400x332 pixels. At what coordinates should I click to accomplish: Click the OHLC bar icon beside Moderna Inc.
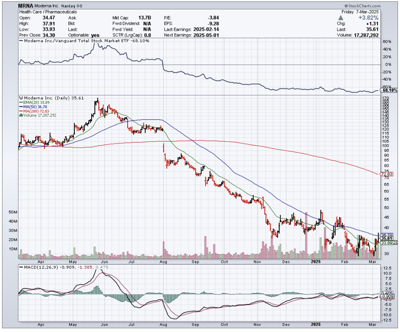pos(20,98)
